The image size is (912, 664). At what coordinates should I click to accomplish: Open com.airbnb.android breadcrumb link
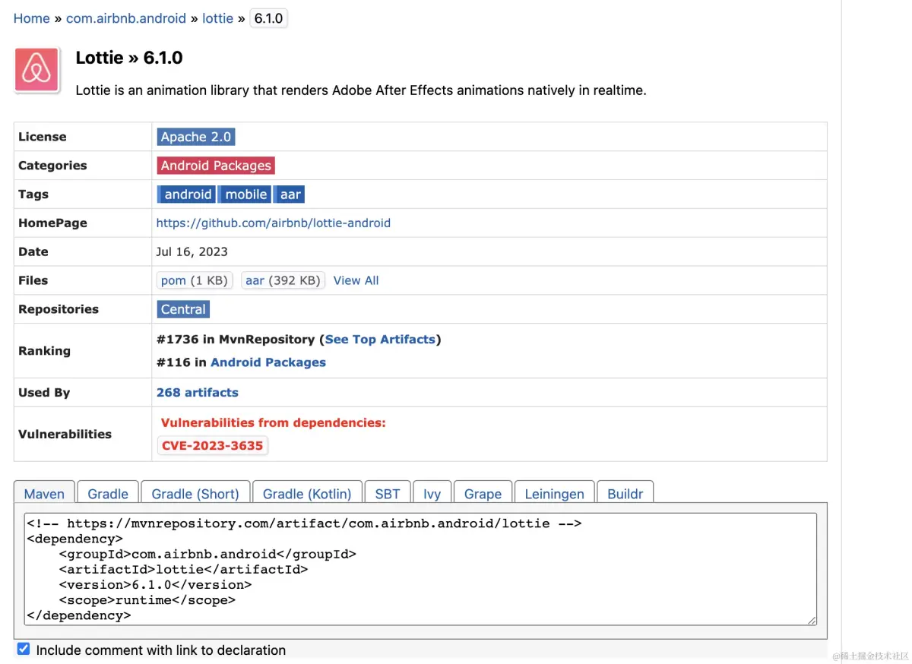[x=126, y=18]
